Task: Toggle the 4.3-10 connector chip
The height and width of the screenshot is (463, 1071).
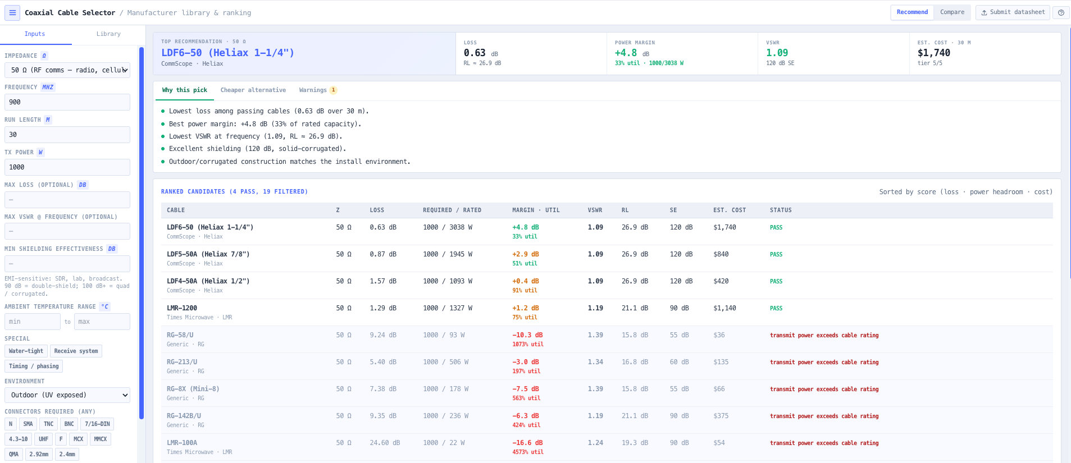Action: (19, 439)
